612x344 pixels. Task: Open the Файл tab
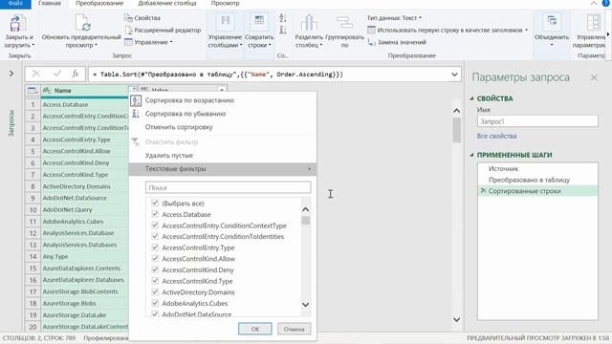click(15, 3)
